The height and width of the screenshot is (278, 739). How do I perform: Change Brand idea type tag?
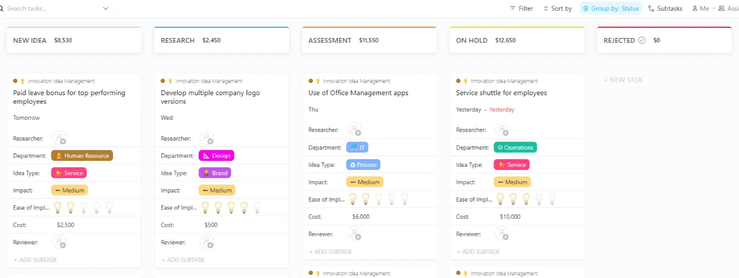click(215, 173)
